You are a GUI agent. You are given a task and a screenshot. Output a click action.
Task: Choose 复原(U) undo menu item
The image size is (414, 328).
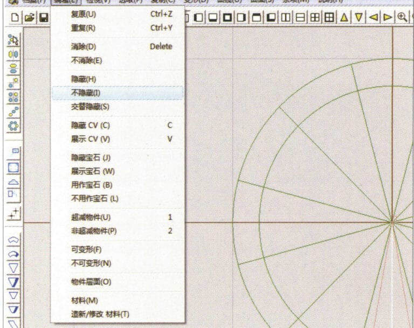[x=118, y=14]
